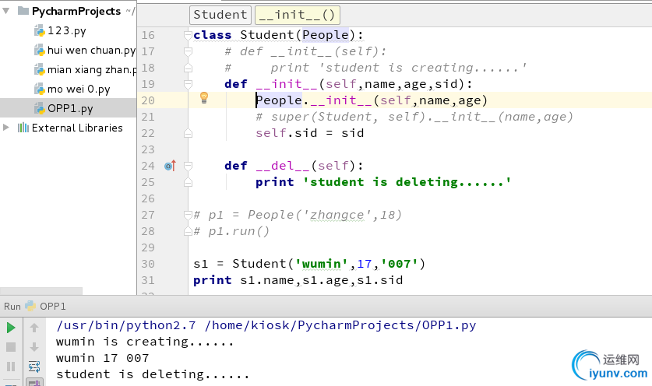Expand the External Libraries node
The width and height of the screenshot is (652, 386).
pyautogui.click(x=6, y=128)
